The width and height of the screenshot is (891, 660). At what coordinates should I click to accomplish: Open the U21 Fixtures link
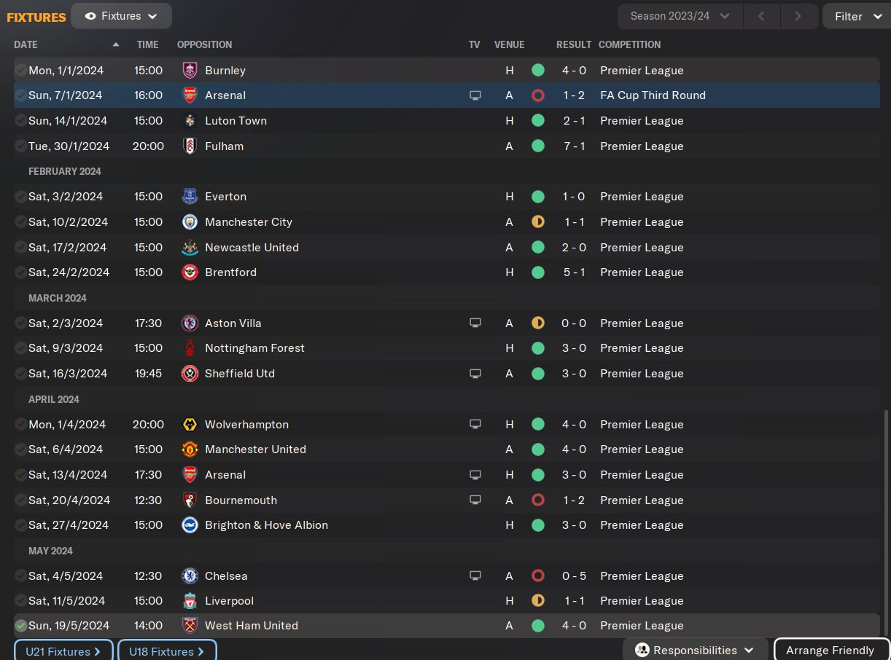63,651
